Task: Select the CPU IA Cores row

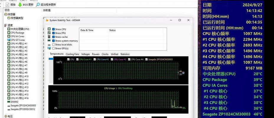Action: pos(16,36)
